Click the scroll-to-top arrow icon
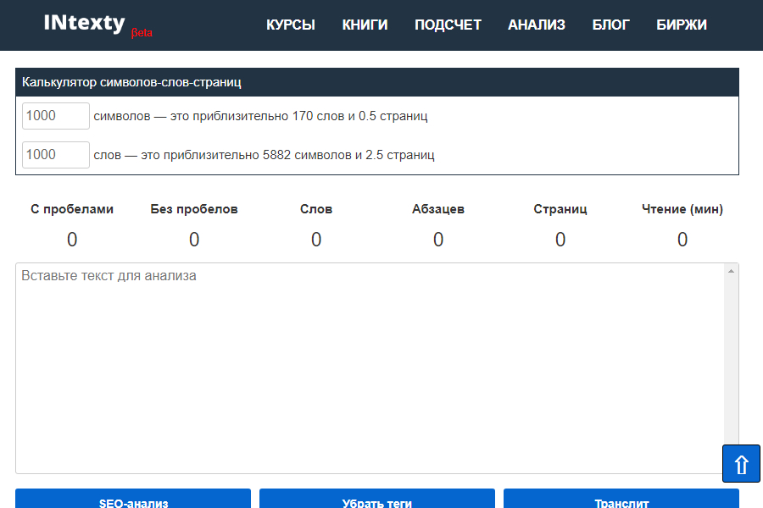This screenshot has width=763, height=508. point(741,464)
